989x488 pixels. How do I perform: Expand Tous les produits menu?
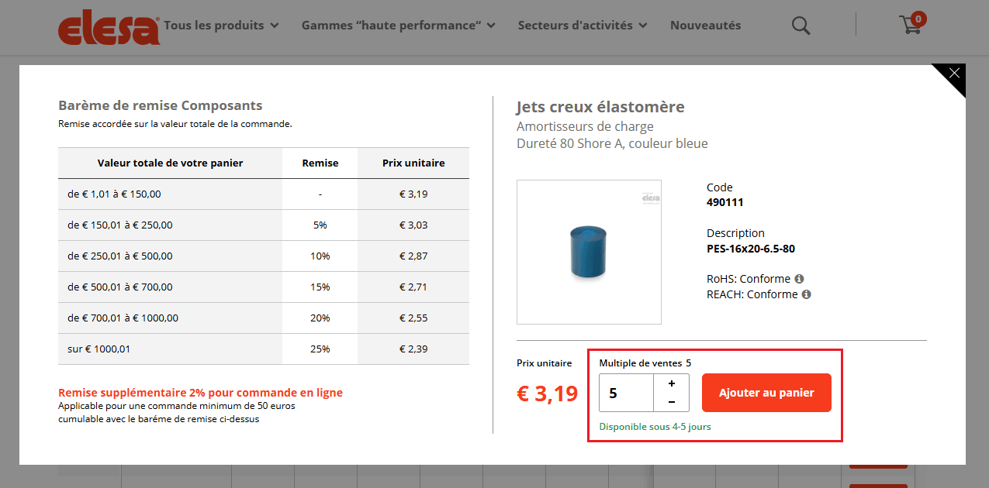coord(221,26)
